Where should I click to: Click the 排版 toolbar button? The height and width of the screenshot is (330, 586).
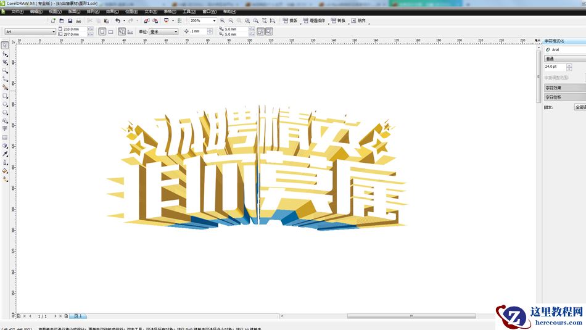click(x=291, y=20)
